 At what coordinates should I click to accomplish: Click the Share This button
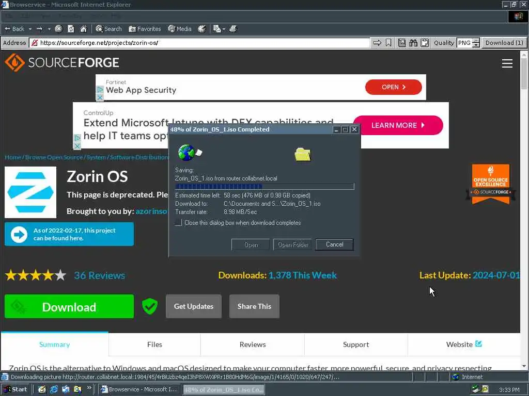coord(254,306)
